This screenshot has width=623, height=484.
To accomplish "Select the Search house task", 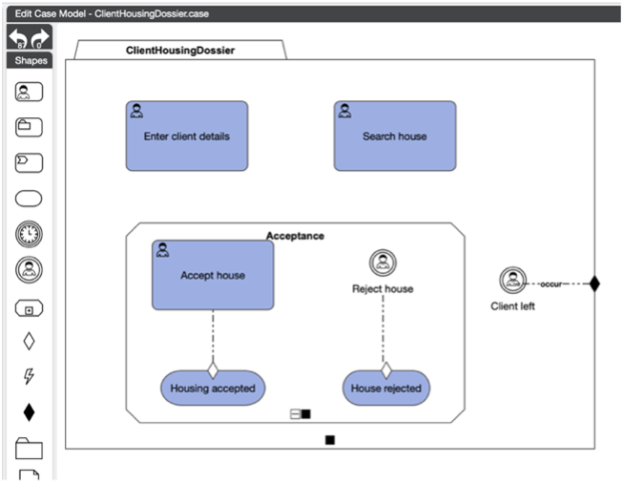I will 394,137.
